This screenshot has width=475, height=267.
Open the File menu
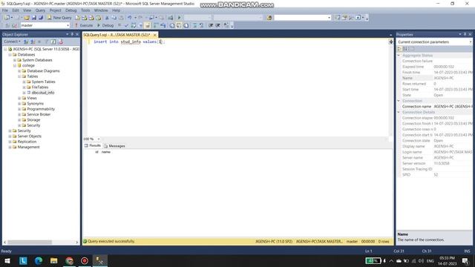coord(5,10)
